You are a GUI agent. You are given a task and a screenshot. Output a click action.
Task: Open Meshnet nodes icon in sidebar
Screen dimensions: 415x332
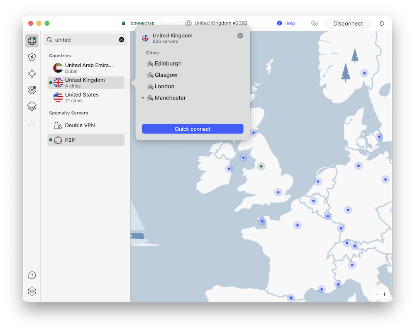(32, 73)
